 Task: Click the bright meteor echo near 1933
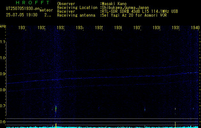56,109
